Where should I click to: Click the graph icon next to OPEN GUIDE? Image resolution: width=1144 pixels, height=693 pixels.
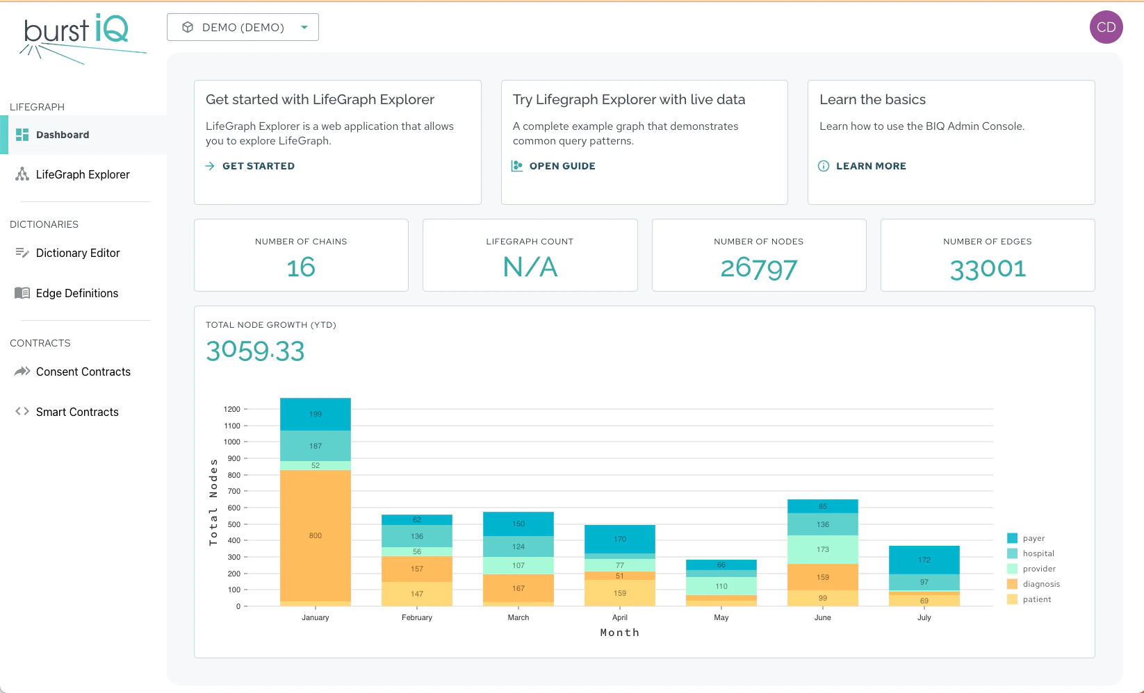pyautogui.click(x=516, y=165)
